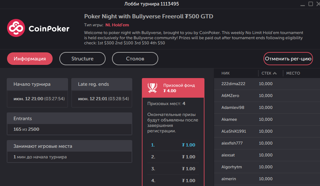
Task: Click the tournament start time июн. 12 21:00
Action: click(x=28, y=99)
